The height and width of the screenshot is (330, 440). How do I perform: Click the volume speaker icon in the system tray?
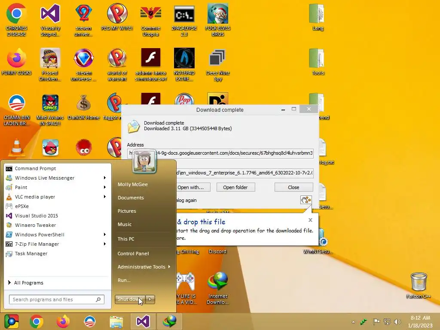coord(397,321)
